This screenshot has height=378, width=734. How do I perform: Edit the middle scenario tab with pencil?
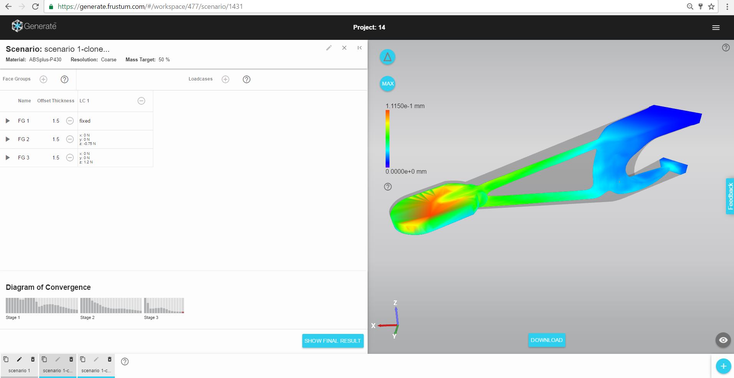(58, 359)
